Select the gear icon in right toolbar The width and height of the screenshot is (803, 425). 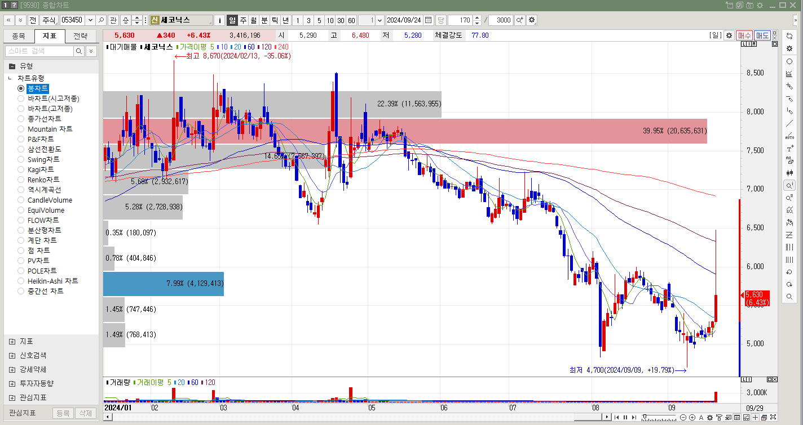pyautogui.click(x=789, y=48)
